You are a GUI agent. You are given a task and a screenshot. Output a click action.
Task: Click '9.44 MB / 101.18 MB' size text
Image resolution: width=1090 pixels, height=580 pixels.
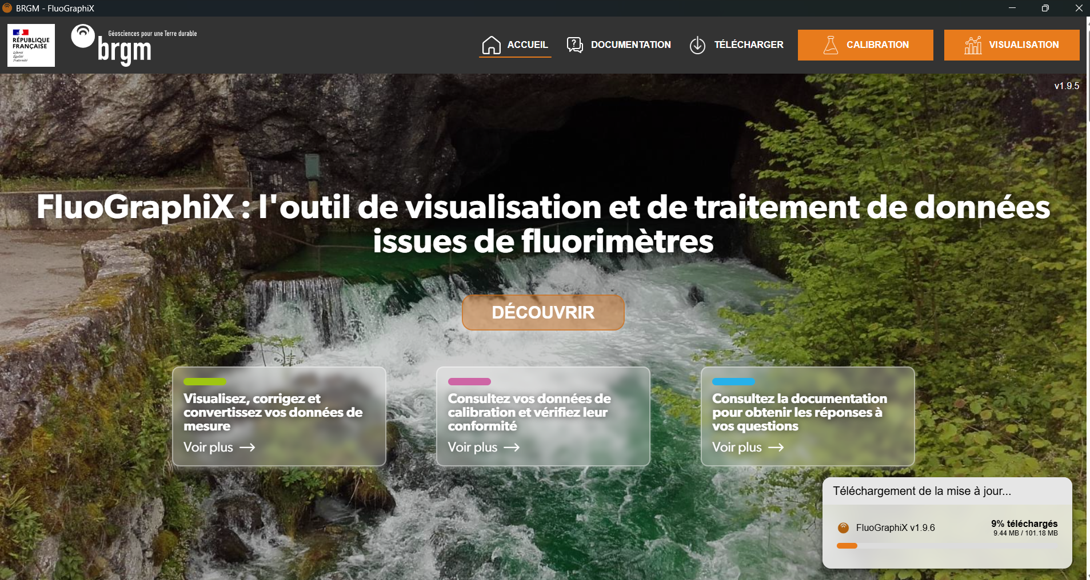[x=1025, y=533]
